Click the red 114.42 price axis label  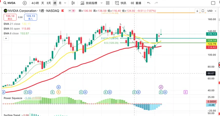coord(212,47)
